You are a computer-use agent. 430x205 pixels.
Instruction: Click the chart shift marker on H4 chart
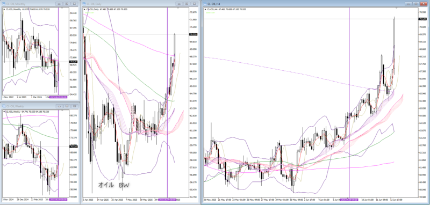[x=396, y=9]
